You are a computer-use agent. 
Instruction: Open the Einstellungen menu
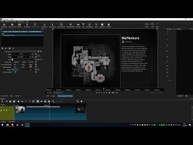21,21
